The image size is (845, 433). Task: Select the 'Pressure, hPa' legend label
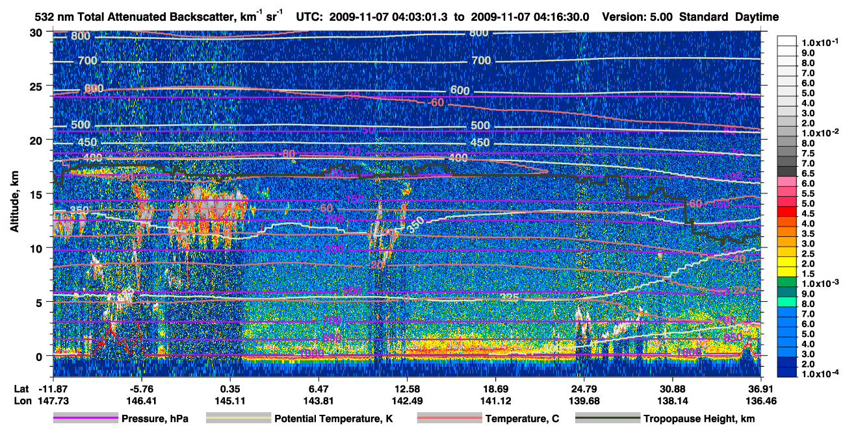tap(155, 419)
